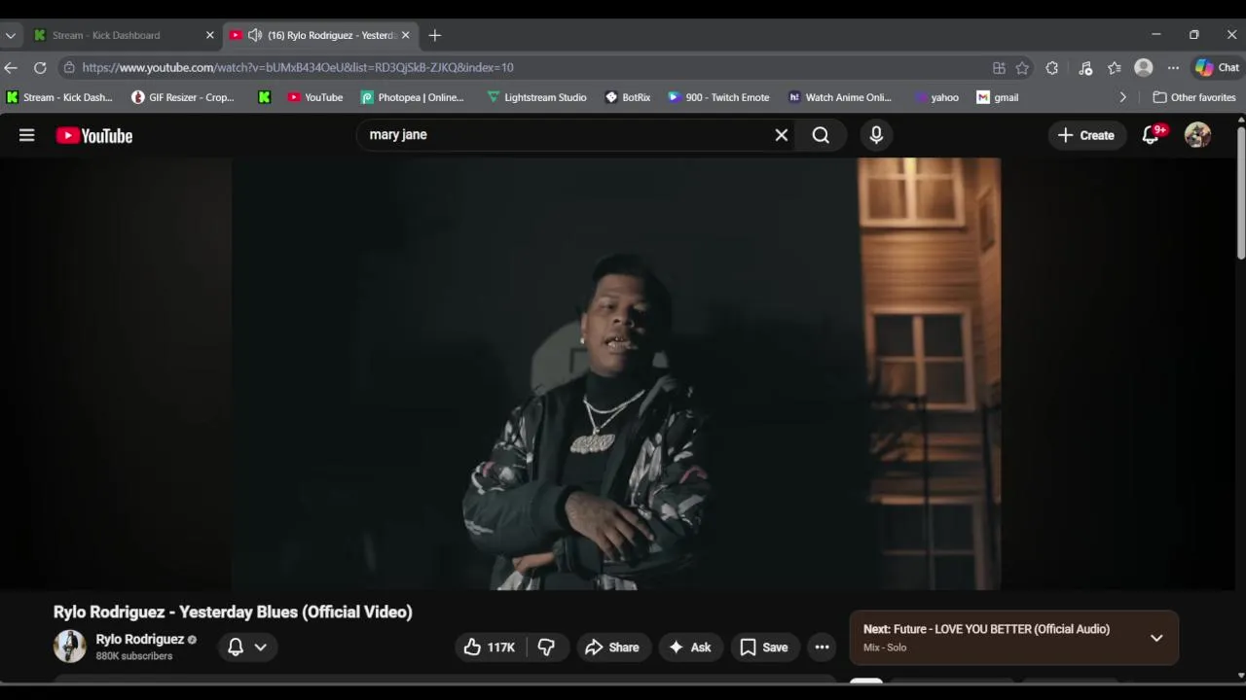
Task: Share the Yesterday Blues video
Action: (612, 647)
